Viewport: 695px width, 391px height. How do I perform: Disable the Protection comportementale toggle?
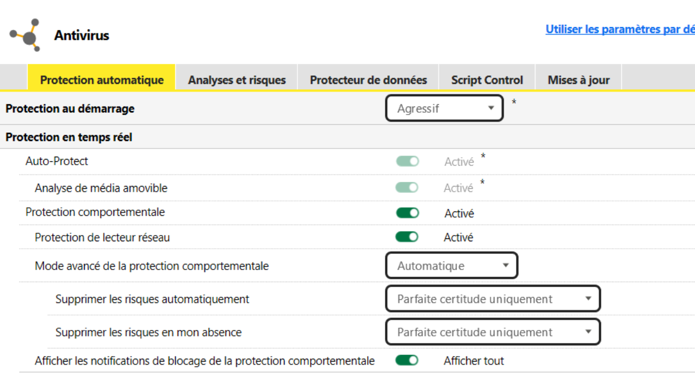[407, 213]
